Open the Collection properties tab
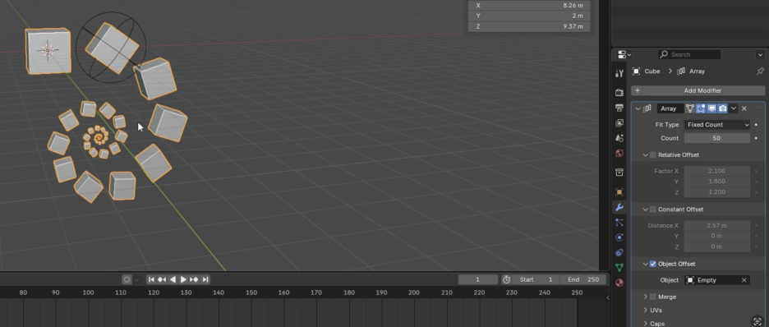This screenshot has width=769, height=327. (x=619, y=173)
